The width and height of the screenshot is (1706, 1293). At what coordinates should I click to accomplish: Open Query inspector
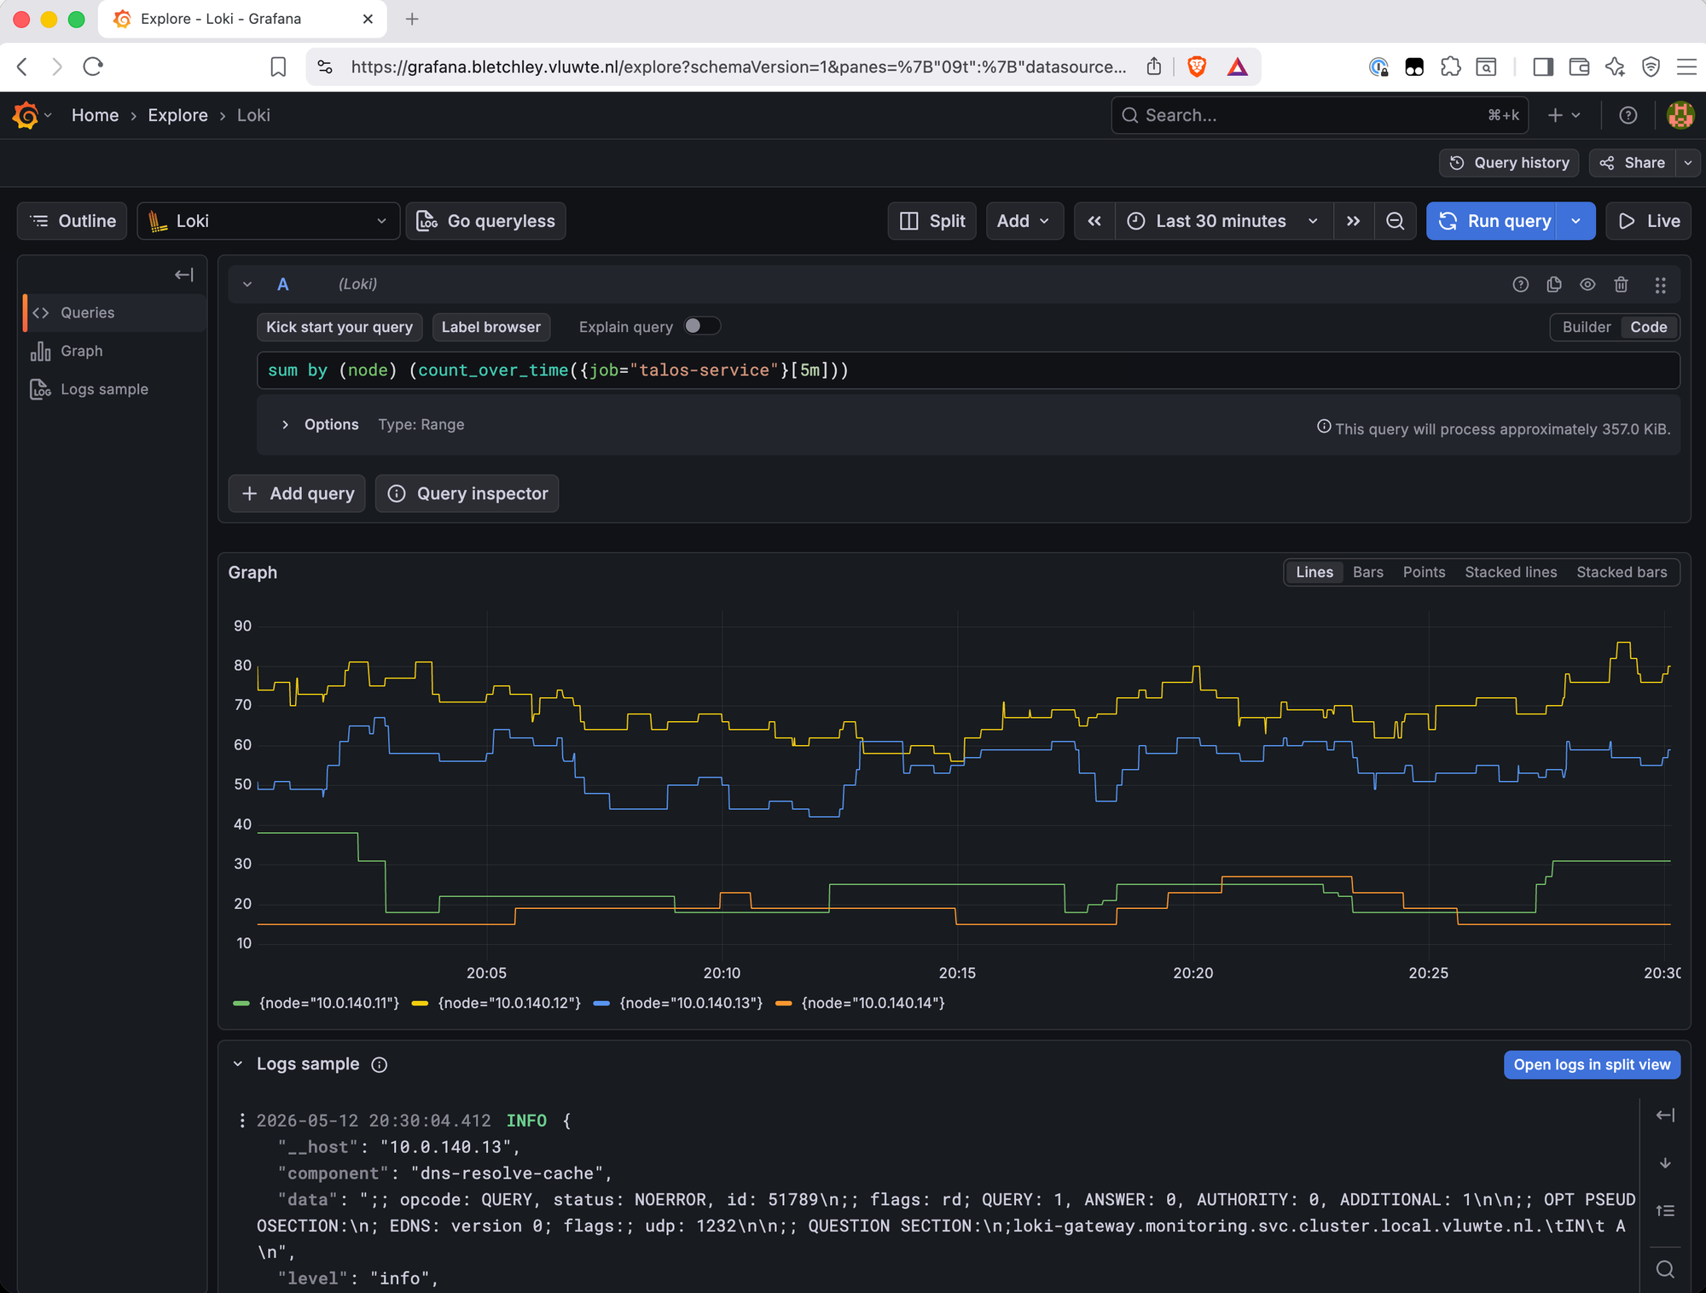pos(467,493)
